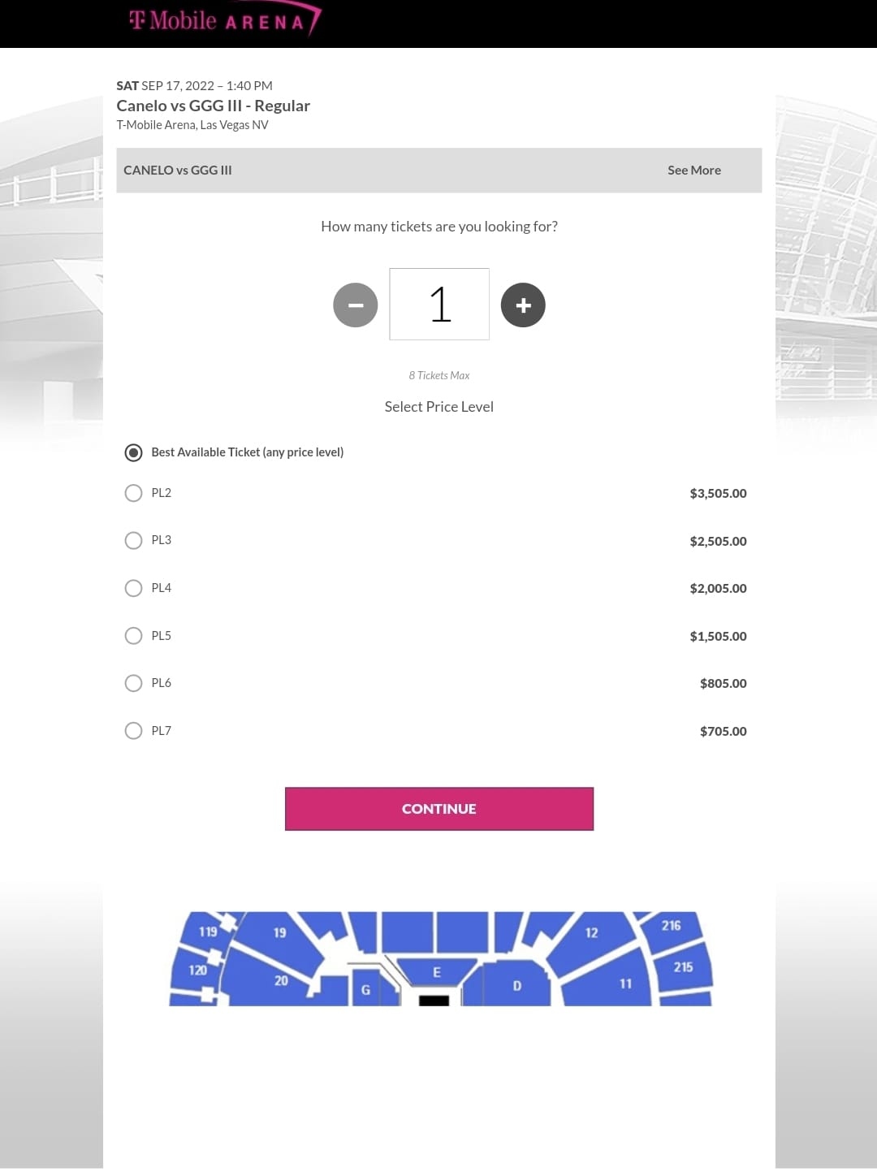The width and height of the screenshot is (877, 1176).
Task: Pick the PL6 ticket tier
Action: pyautogui.click(x=133, y=682)
